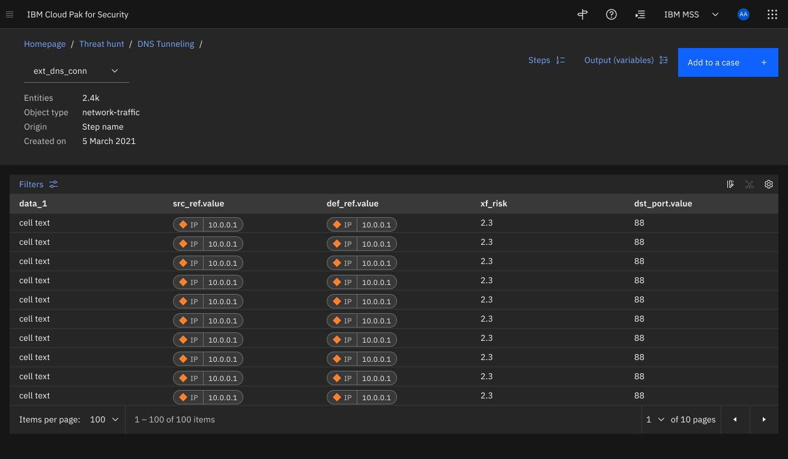Click the Steps list icon
Screen dimensions: 788x459
click(x=561, y=60)
